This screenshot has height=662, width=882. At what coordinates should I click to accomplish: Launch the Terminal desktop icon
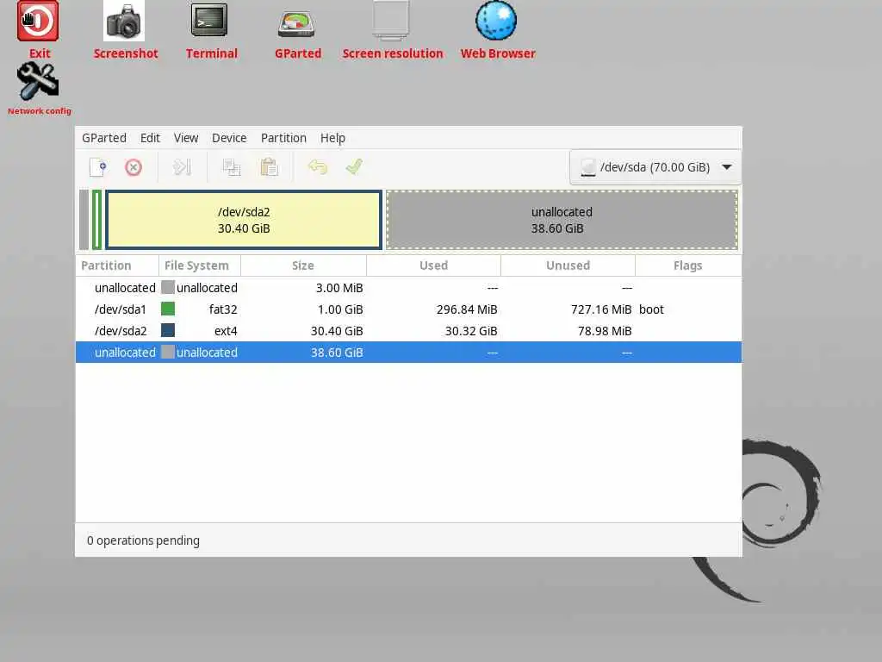209,21
